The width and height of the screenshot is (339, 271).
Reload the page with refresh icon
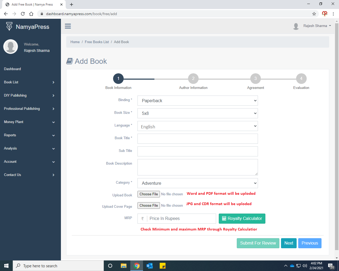point(23,14)
